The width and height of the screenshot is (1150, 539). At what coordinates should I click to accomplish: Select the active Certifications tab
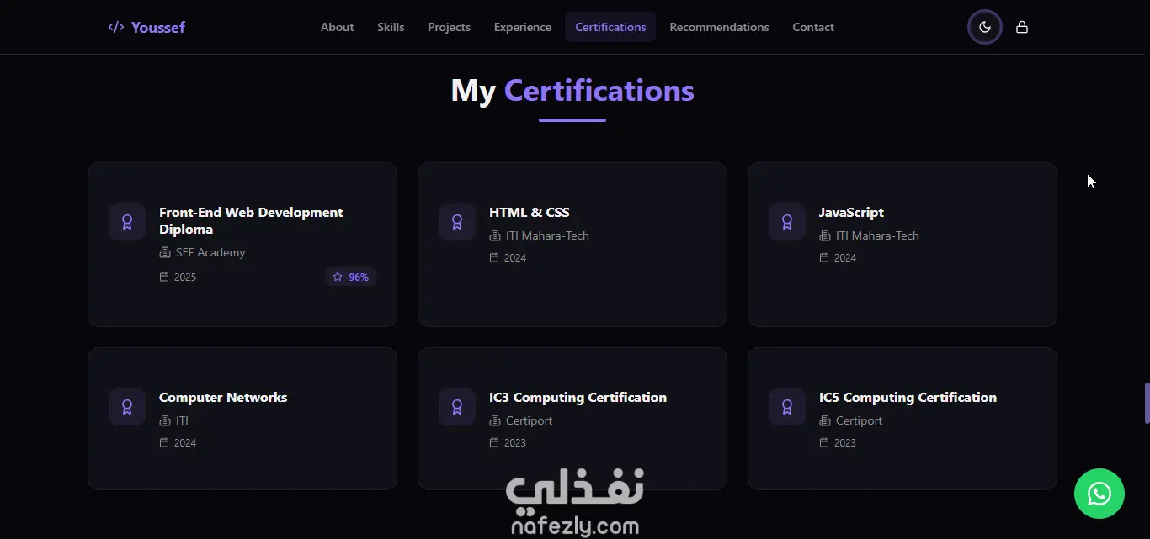click(x=610, y=27)
